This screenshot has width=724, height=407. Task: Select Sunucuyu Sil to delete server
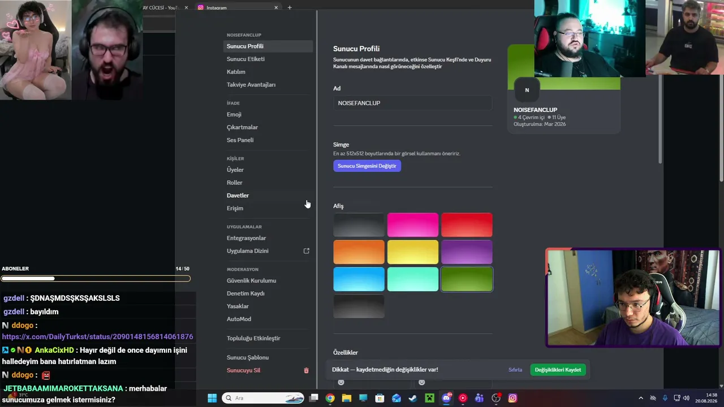(x=268, y=370)
